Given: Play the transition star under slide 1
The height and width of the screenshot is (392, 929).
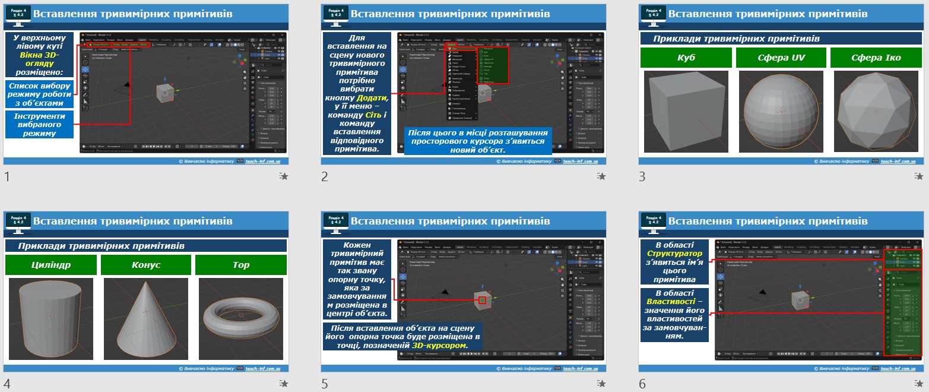Looking at the screenshot, I should (284, 176).
